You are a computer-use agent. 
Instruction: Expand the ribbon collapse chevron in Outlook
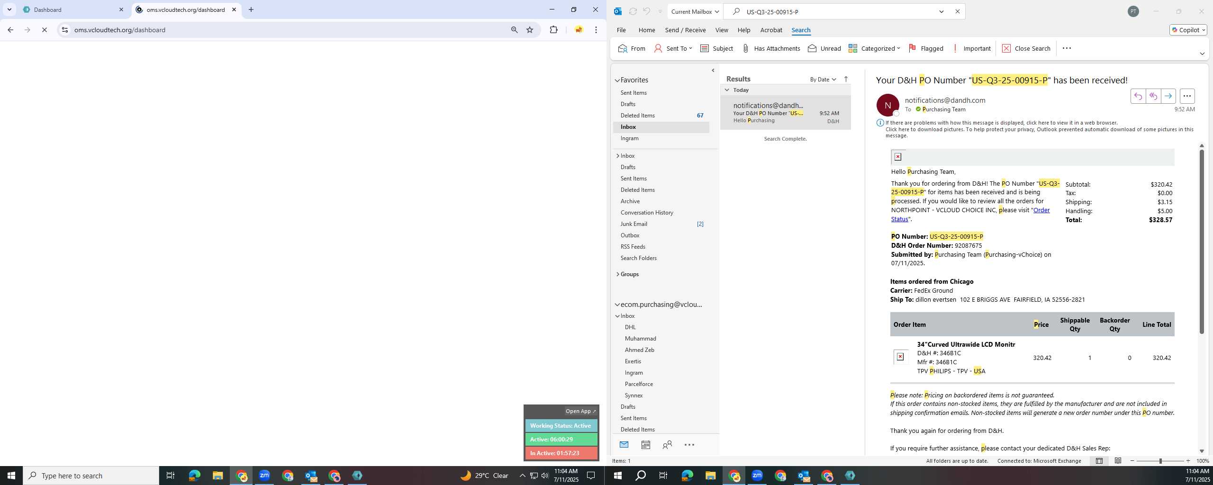click(x=1202, y=54)
